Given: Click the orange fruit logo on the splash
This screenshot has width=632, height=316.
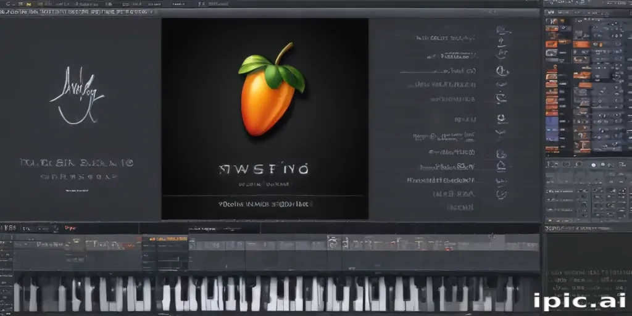Looking at the screenshot, I should 272,89.
